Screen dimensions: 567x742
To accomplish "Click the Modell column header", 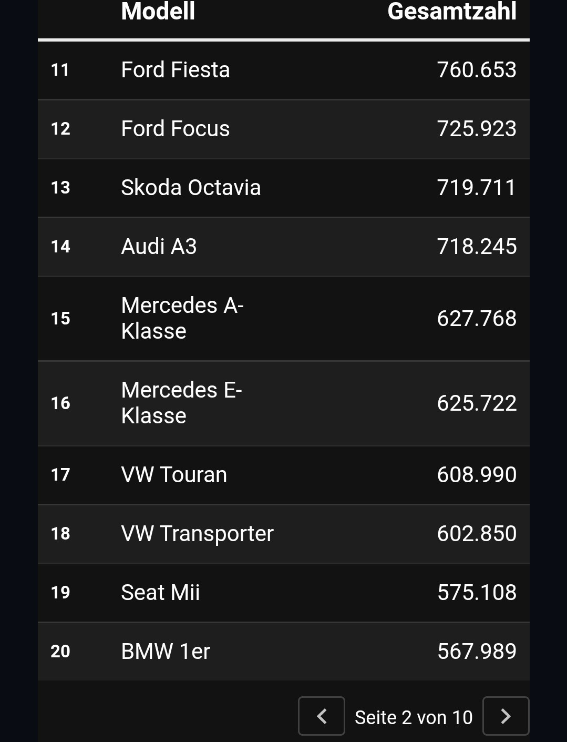I will tap(158, 11).
